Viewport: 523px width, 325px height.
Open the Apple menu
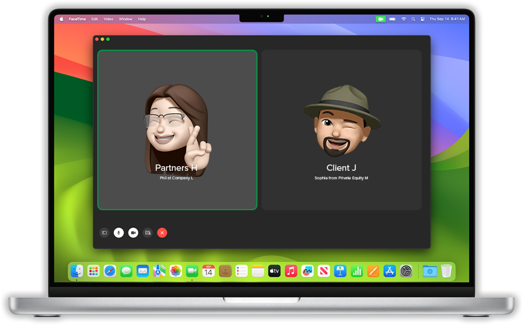[x=62, y=19]
